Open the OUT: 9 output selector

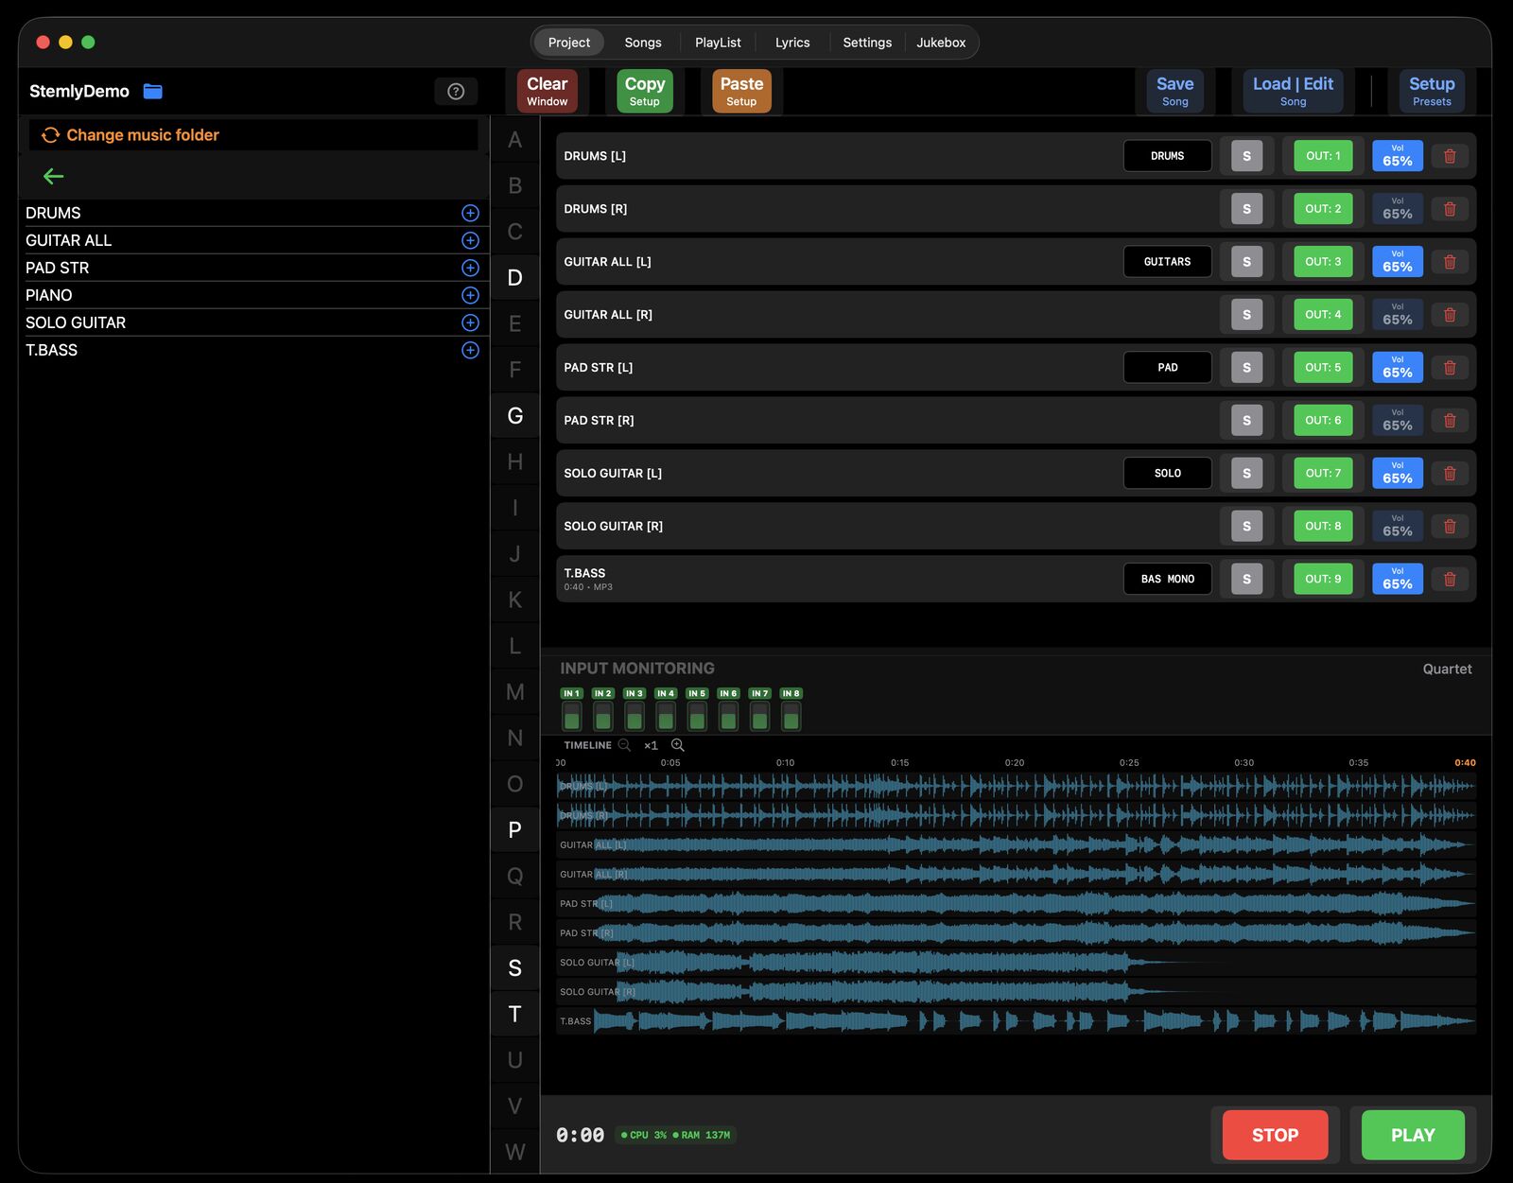1323,580
